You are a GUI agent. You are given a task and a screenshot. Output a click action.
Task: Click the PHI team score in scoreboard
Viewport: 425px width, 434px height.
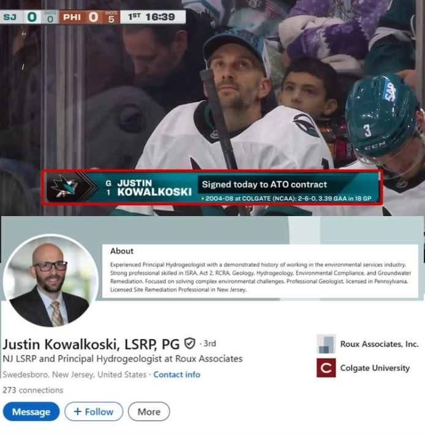point(93,17)
